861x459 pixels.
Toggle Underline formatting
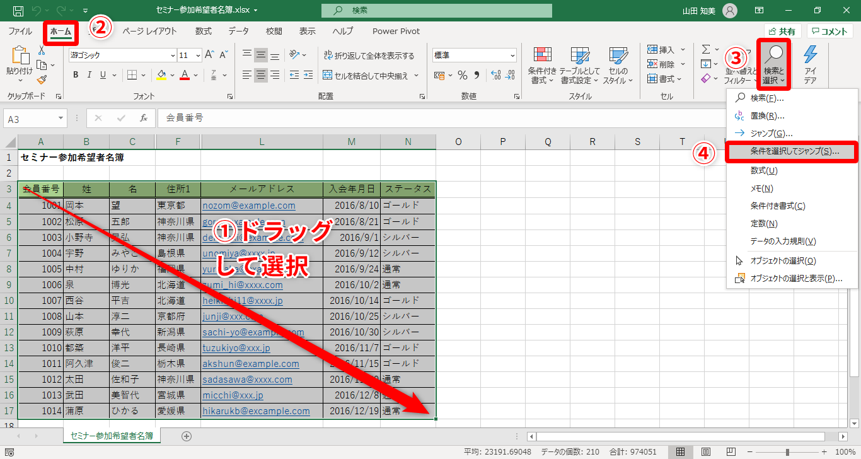tap(103, 75)
